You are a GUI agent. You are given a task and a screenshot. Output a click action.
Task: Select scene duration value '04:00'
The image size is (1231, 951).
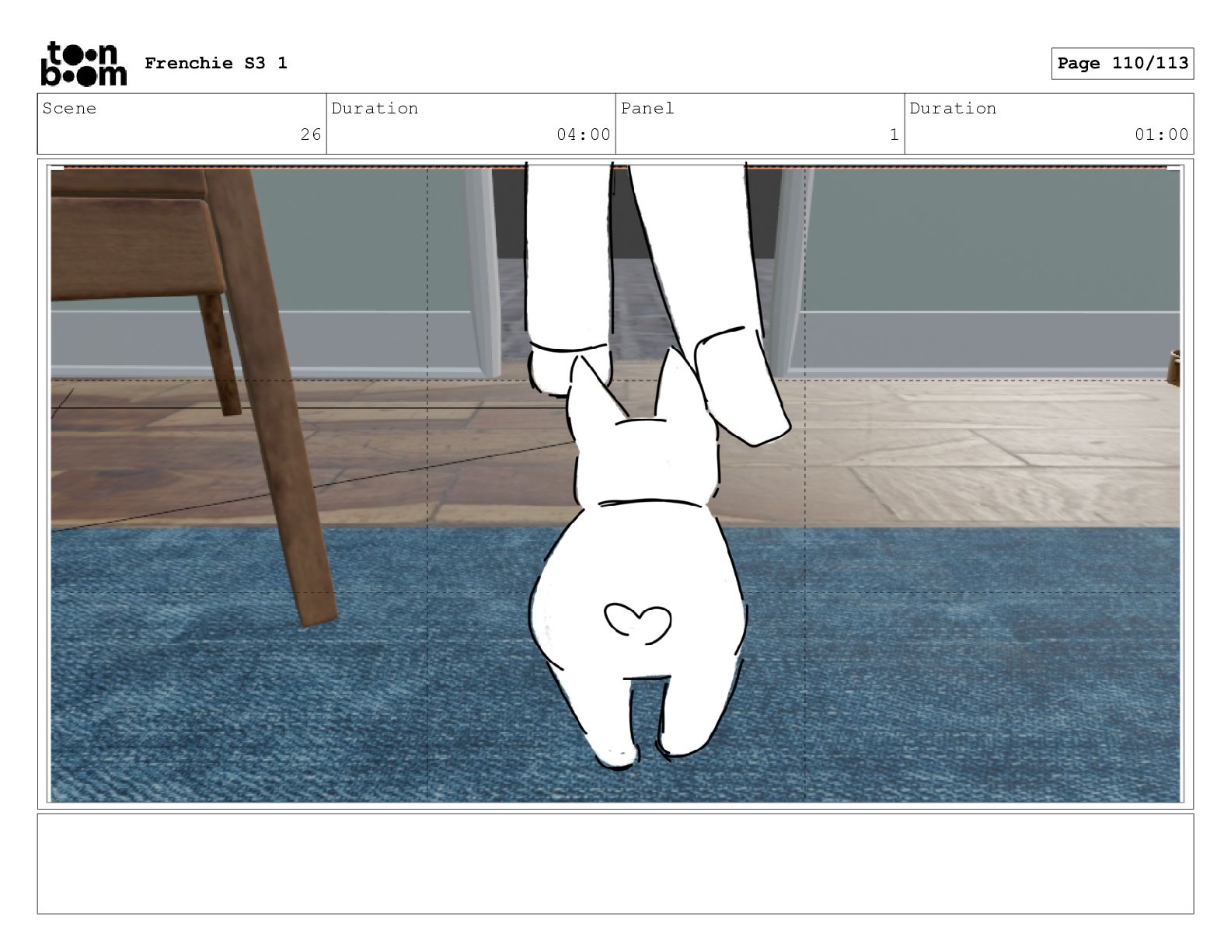point(583,134)
